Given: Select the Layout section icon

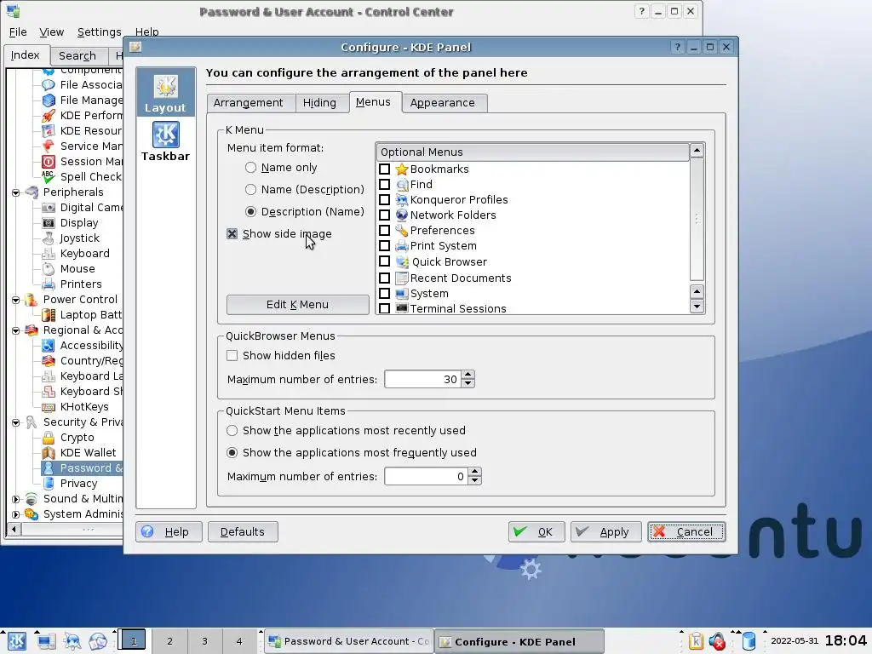Looking at the screenshot, I should point(166,92).
